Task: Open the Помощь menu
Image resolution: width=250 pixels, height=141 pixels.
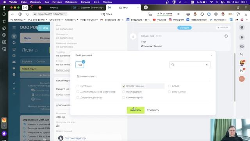Action: 107,2
